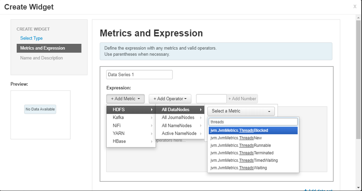Viewport: 362px width, 191px height.
Task: Click the number input field
Action: 211,99
